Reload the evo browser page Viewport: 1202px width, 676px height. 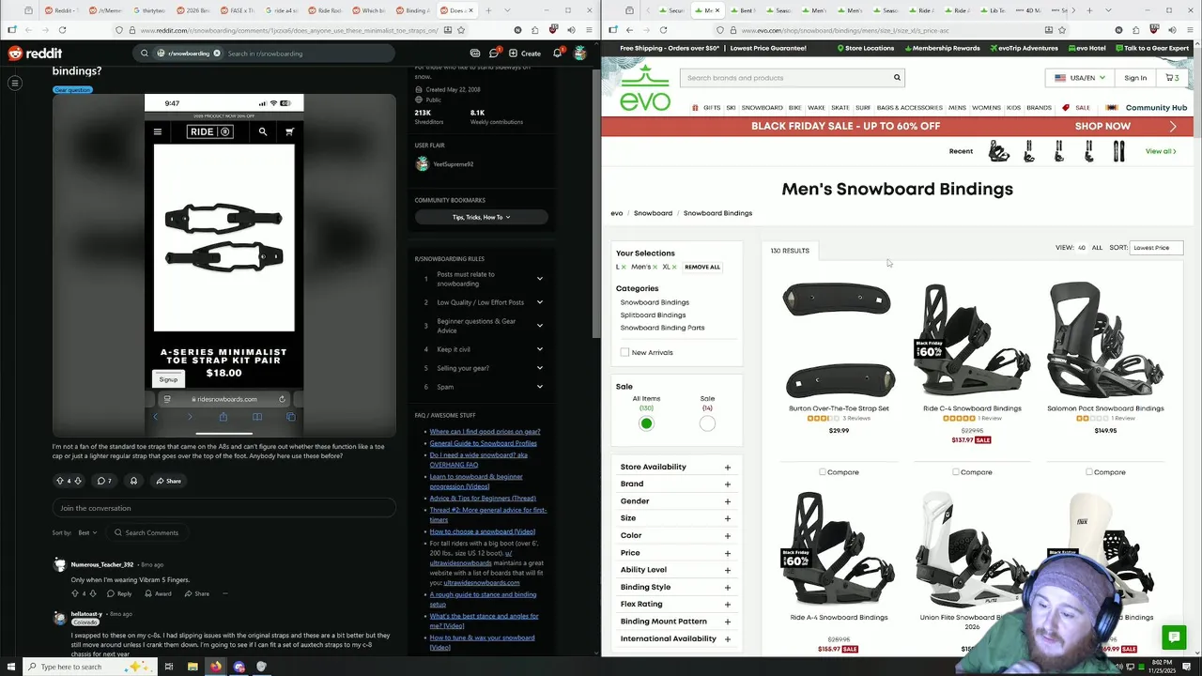click(x=663, y=30)
